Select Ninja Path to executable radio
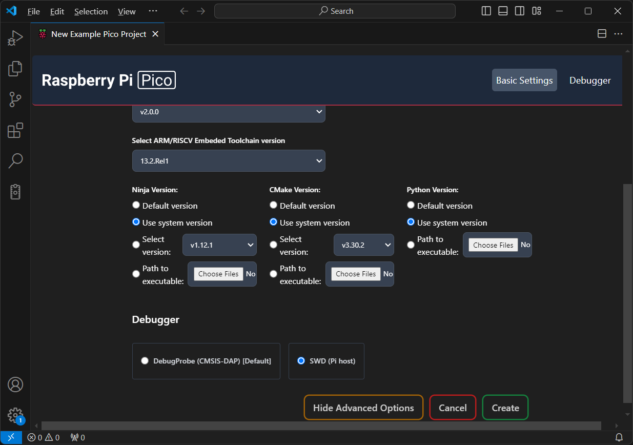633x445 pixels. click(x=136, y=274)
